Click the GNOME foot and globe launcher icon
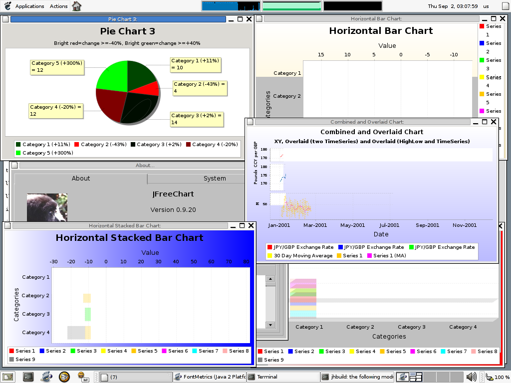Viewport: 511px width, 383px height. (46, 377)
